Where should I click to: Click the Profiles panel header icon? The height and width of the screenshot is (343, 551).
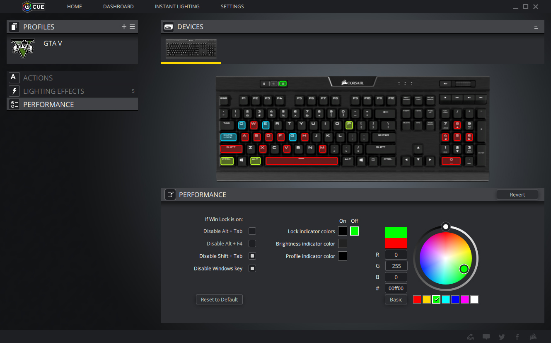point(14,27)
